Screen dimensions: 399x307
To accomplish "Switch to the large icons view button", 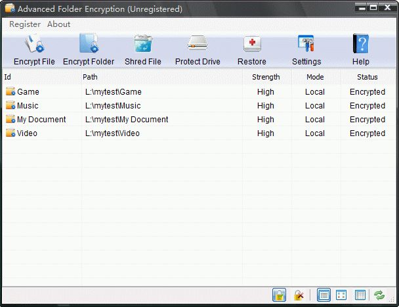I will (341, 295).
